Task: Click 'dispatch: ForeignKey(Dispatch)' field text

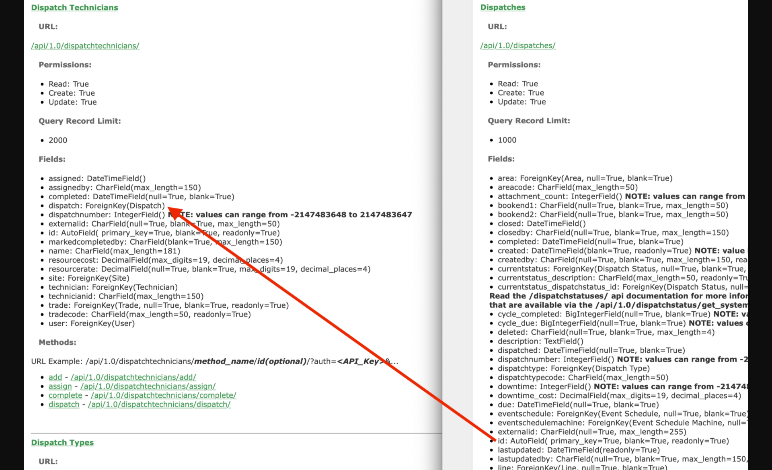Action: [x=107, y=206]
